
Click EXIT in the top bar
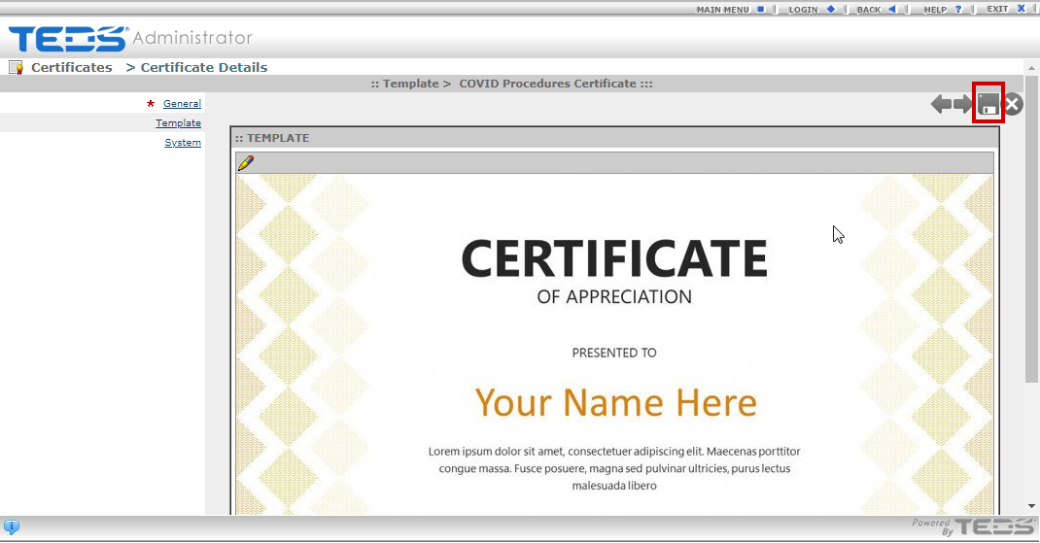coord(1005,9)
